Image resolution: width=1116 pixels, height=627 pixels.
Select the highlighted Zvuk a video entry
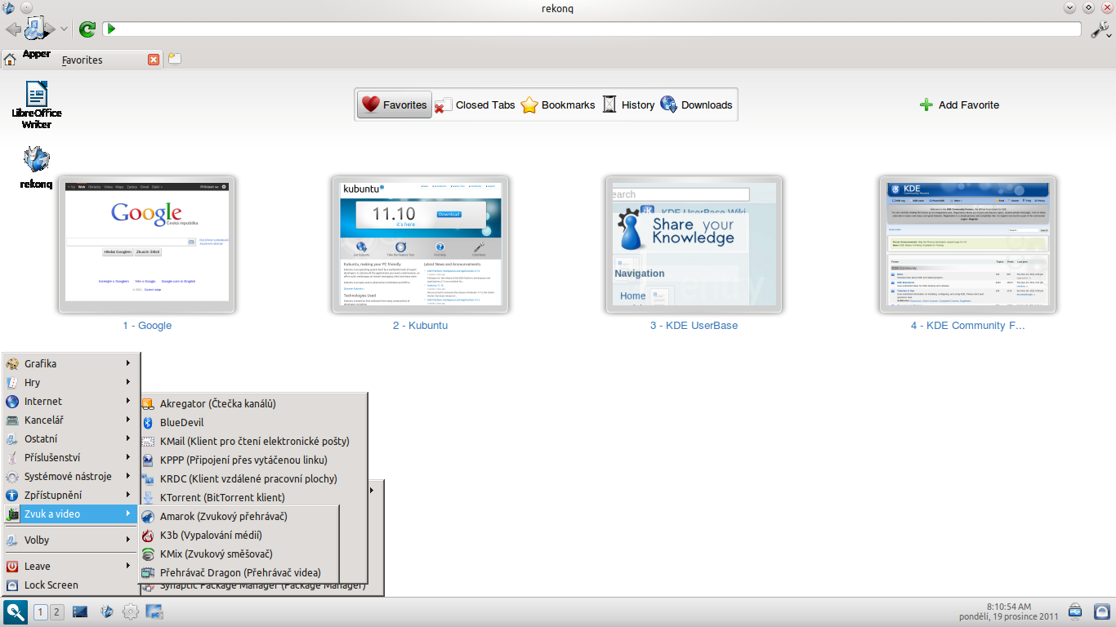tap(71, 514)
